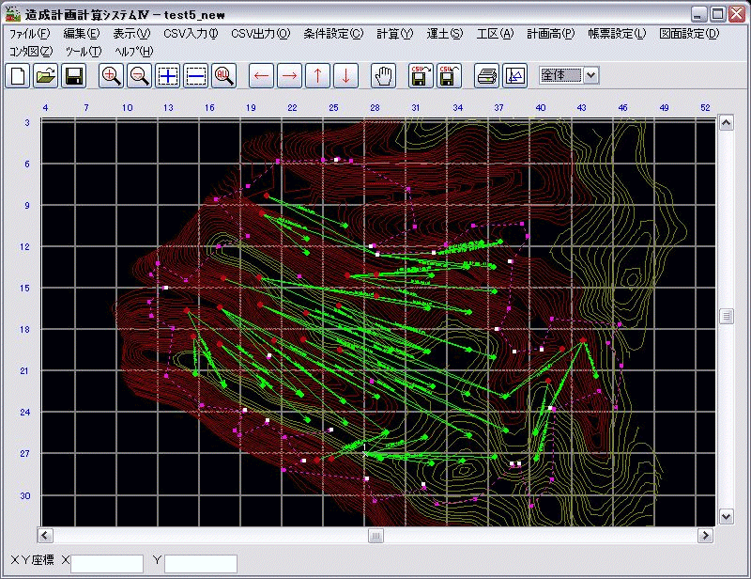Click the red down arrow button
751x579 pixels.
(345, 76)
